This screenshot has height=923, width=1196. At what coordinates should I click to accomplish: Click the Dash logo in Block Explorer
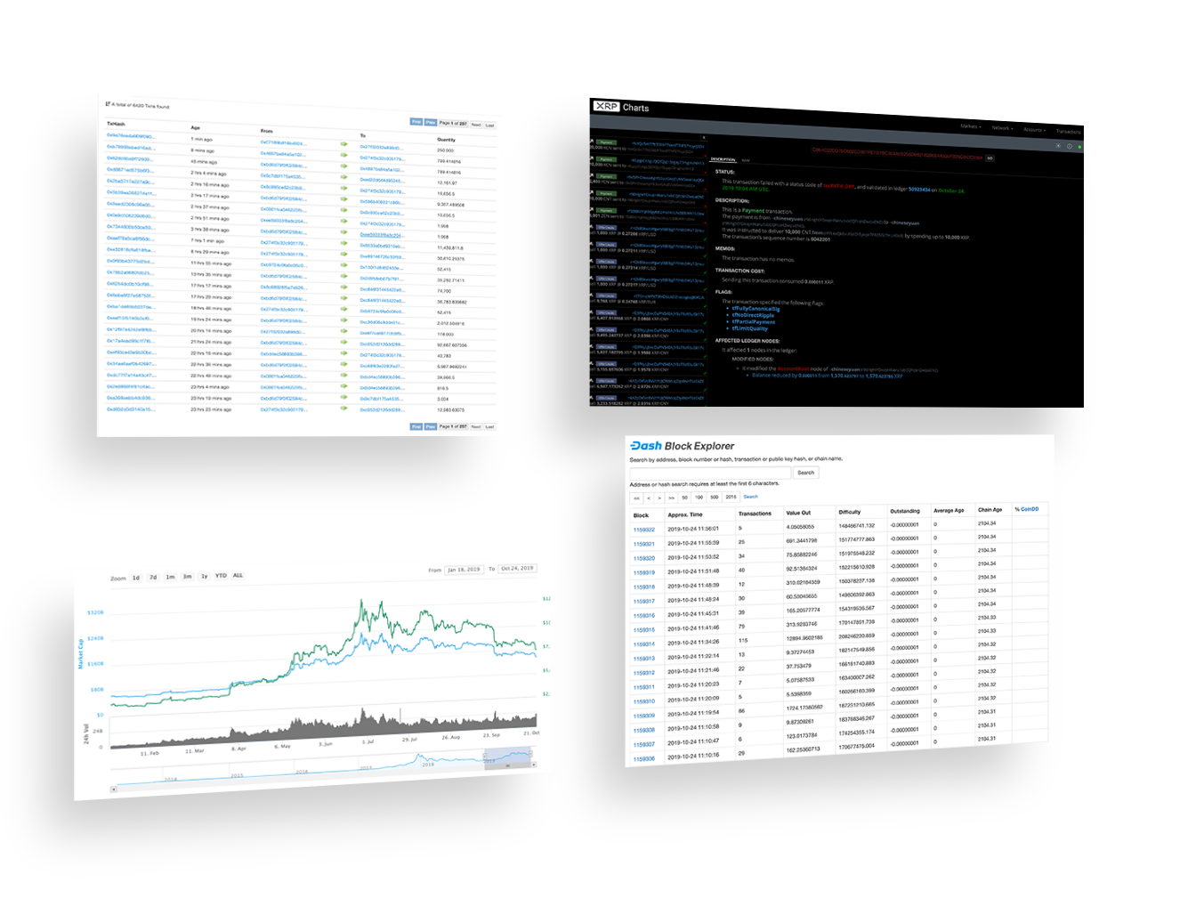(x=646, y=446)
